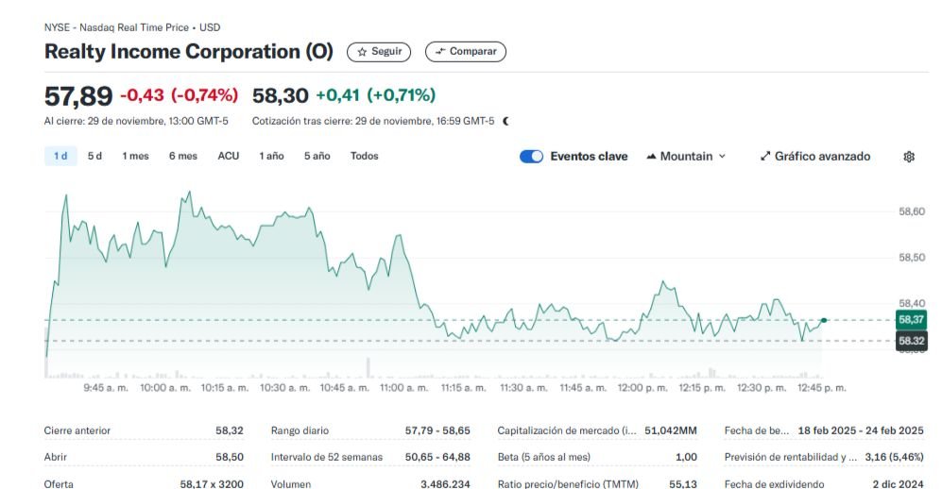Viewport: 942px width, 489px height.
Task: Toggle the Eventos clave switch
Action: click(x=531, y=157)
